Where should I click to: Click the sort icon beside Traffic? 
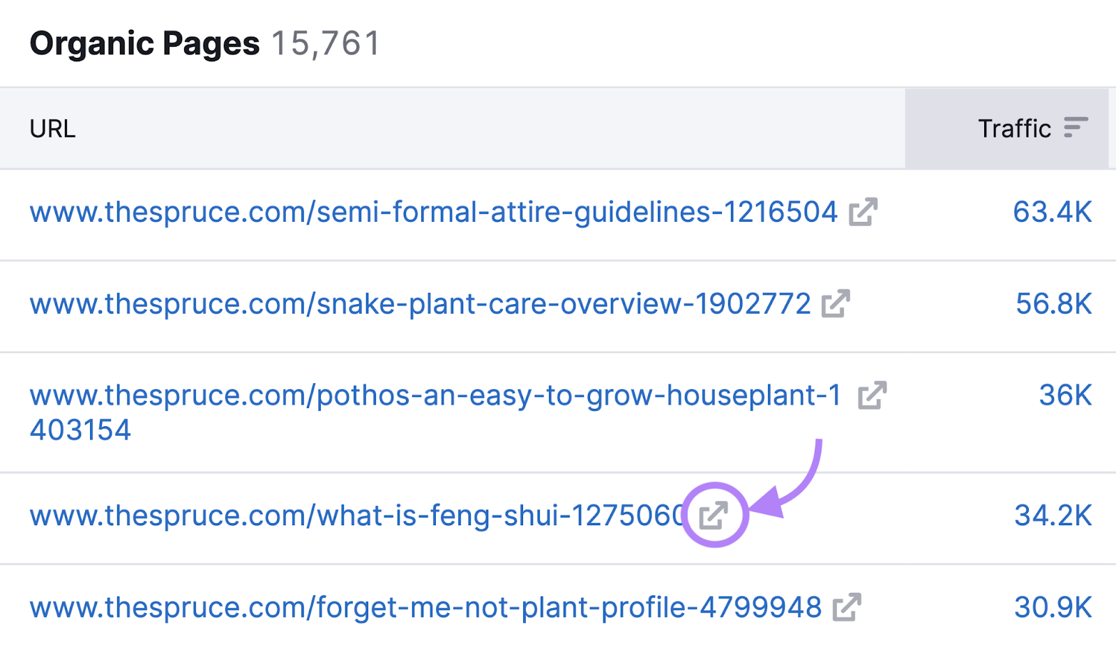1076,128
